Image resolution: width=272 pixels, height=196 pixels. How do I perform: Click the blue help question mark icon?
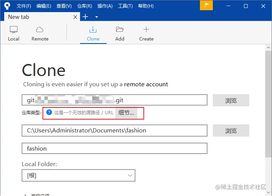[x=49, y=112]
